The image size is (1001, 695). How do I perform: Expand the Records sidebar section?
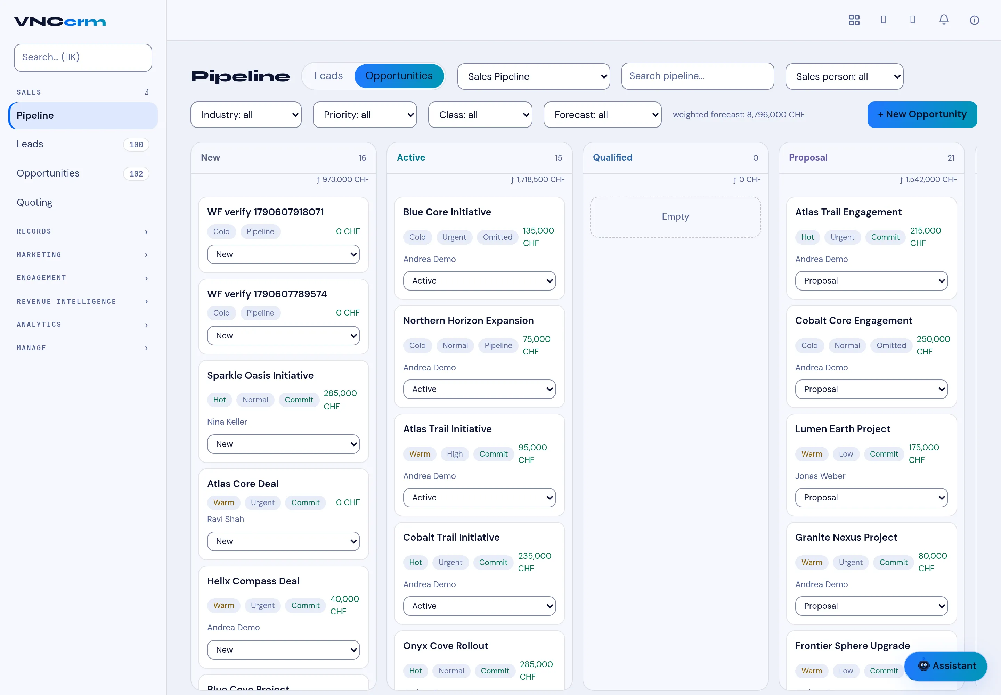point(83,231)
